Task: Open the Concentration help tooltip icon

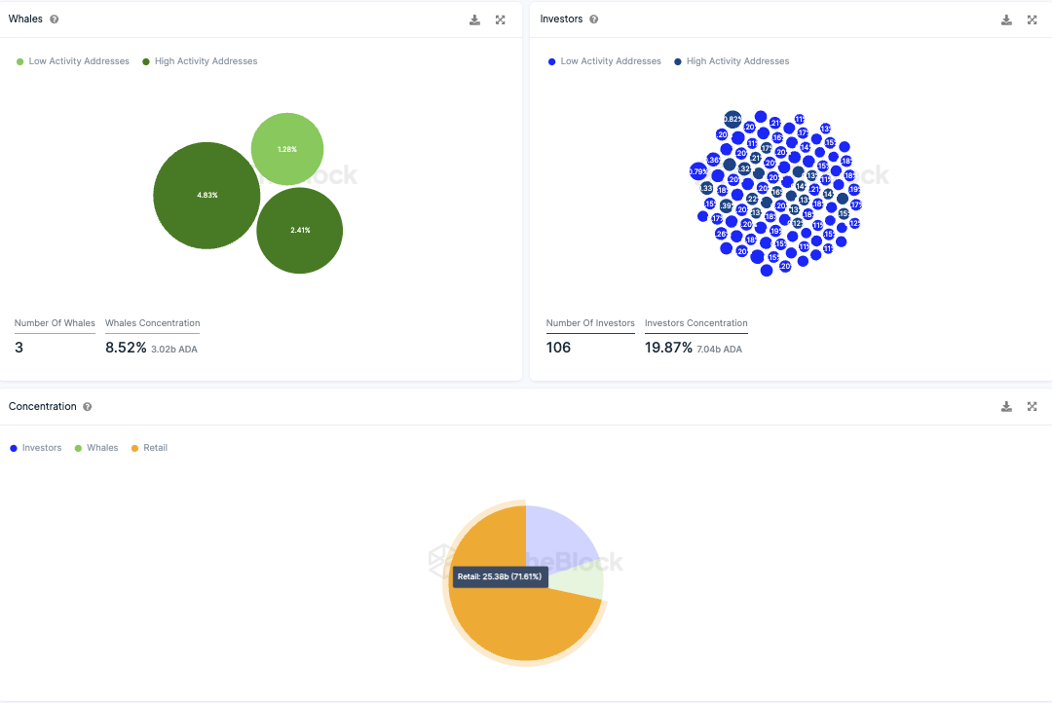Action: point(88,406)
